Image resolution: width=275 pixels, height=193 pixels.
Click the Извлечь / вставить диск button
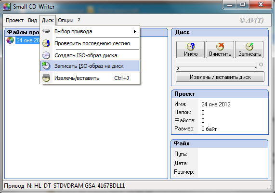(x=220, y=77)
